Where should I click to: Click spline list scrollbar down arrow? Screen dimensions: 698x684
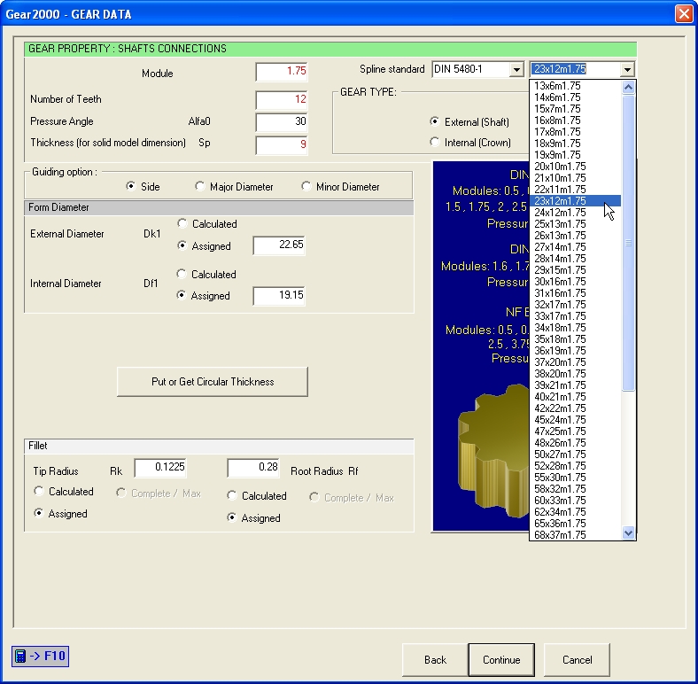[628, 532]
